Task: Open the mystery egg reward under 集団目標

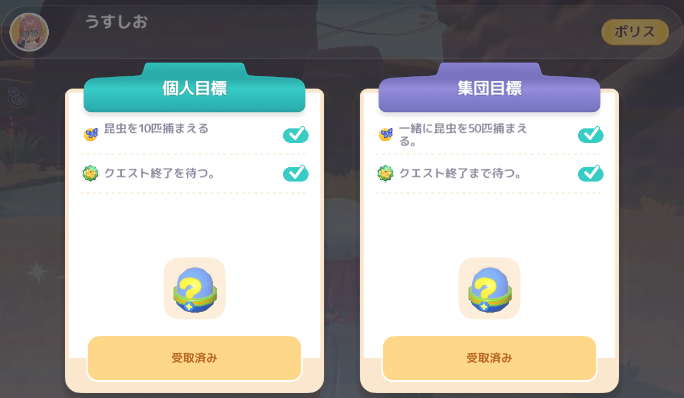Action: click(x=489, y=288)
